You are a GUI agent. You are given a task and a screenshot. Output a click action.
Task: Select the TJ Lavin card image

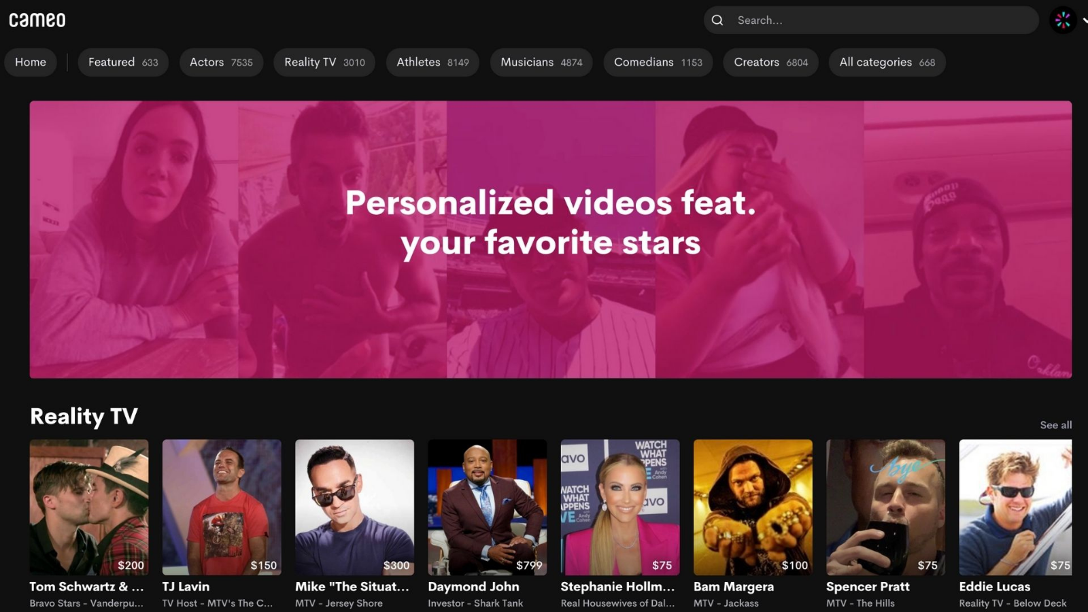222,507
